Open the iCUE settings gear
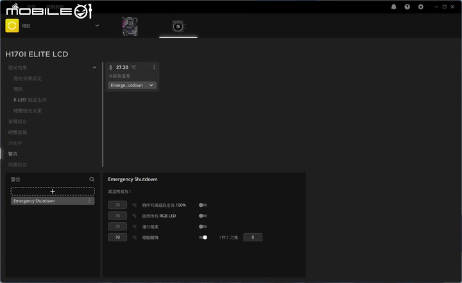The image size is (462, 283). (x=421, y=7)
